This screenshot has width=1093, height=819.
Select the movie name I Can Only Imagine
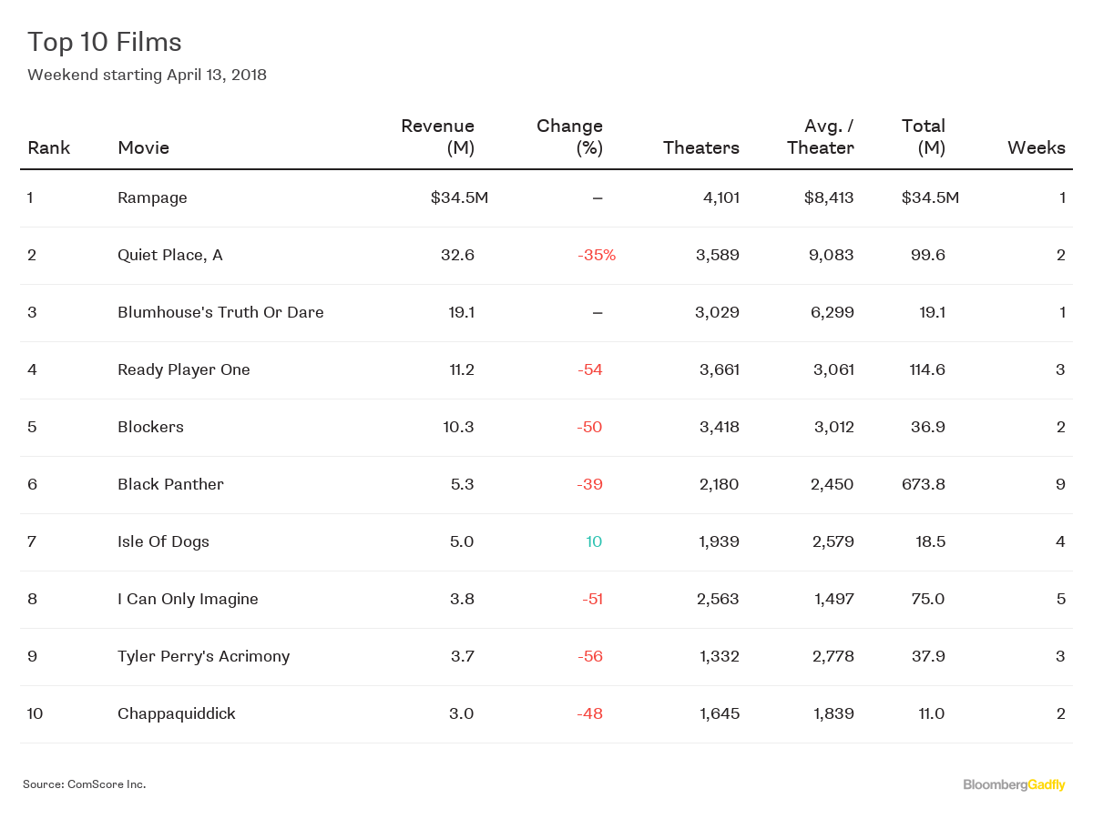[188, 599]
